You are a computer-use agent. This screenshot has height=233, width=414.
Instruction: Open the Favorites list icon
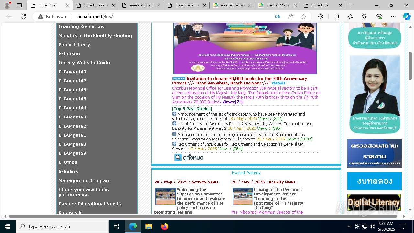click(x=351, y=17)
